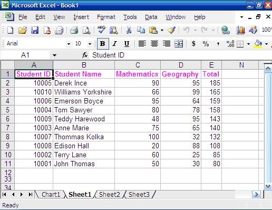
Task: Click the Insert Function fx button
Action: [x=85, y=55]
